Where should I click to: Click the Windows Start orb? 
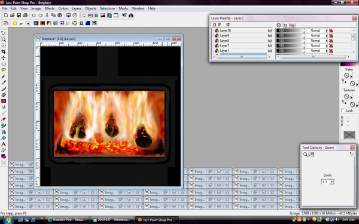8,220
